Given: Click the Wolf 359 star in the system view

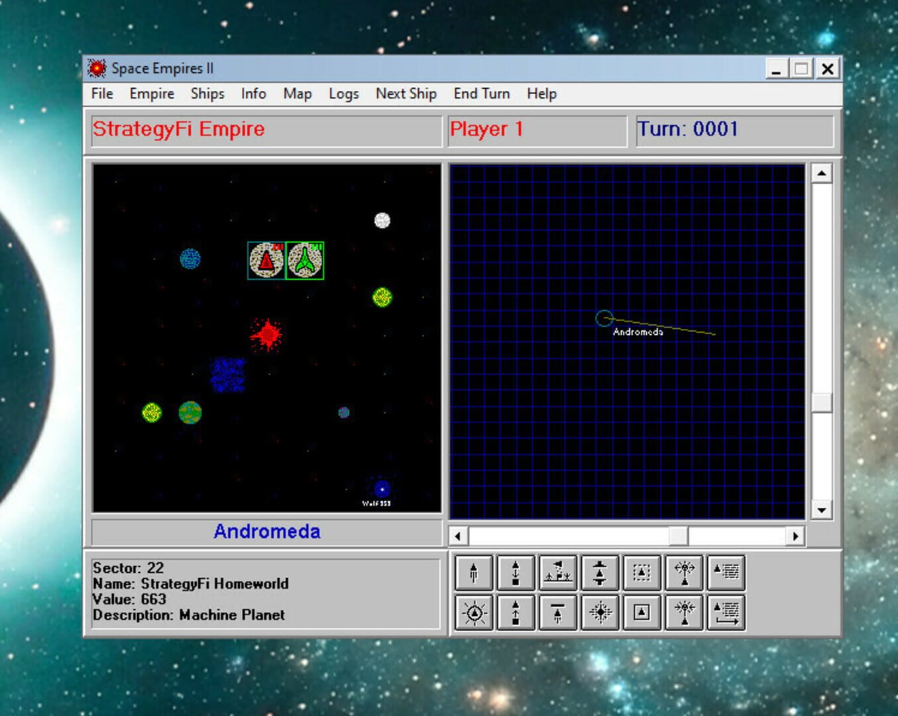Looking at the screenshot, I should (380, 489).
